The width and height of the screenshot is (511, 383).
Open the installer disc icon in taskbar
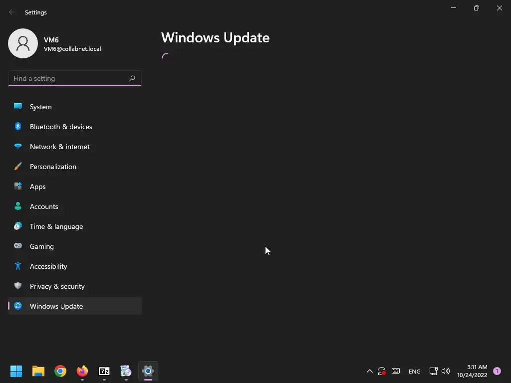pyautogui.click(x=126, y=371)
